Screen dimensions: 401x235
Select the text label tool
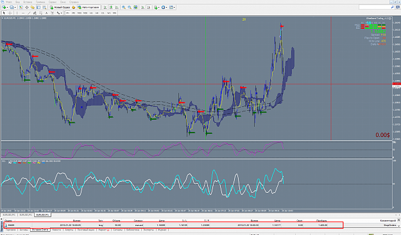pyautogui.click(x=52, y=13)
